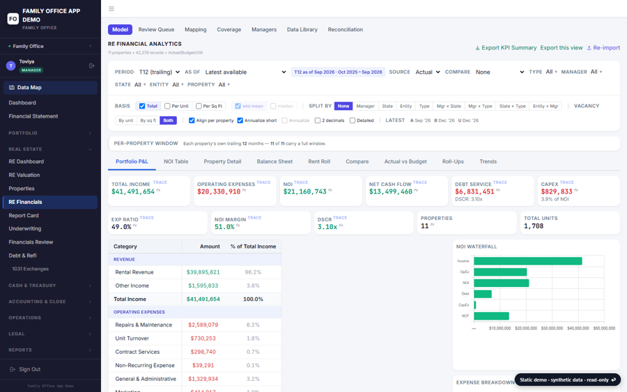
Task: Toggle the Per Sq Ft checkbox
Action: point(199,107)
